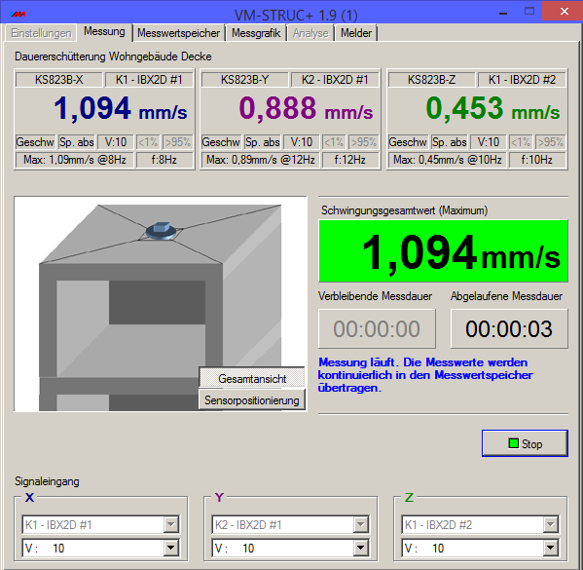Switch to the Analyse tab
583x570 pixels.
click(310, 33)
